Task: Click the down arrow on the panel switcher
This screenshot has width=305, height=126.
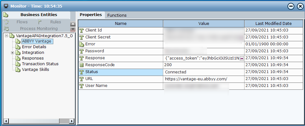Action: tap(73, 29)
